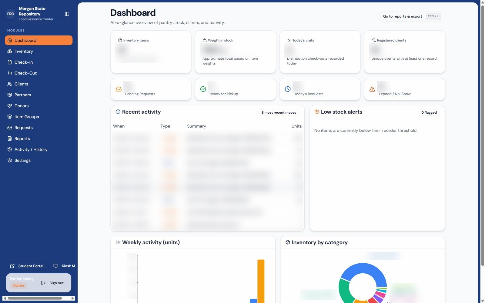Collapse the sidebar with the panel icon
The height and width of the screenshot is (303, 485).
(67, 14)
